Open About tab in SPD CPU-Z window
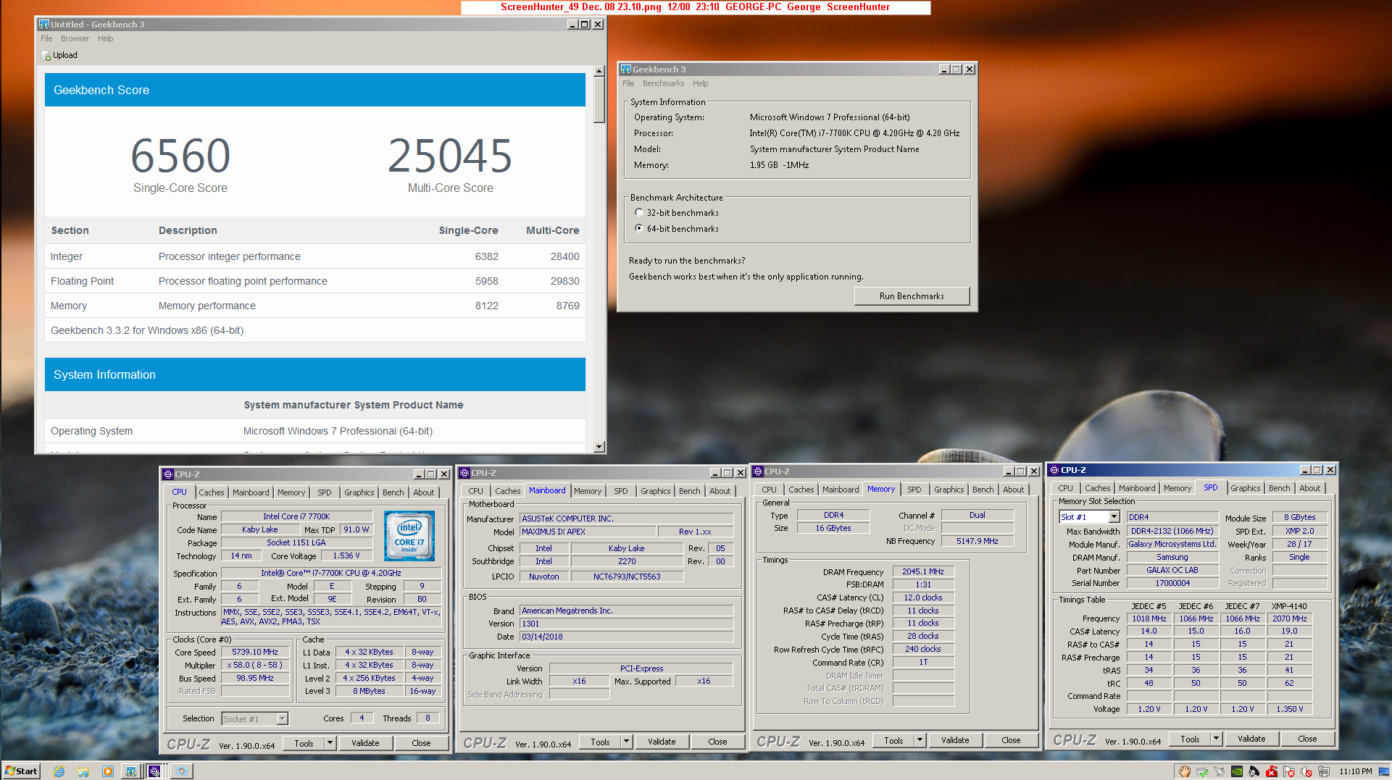The width and height of the screenshot is (1392, 780). point(1310,488)
